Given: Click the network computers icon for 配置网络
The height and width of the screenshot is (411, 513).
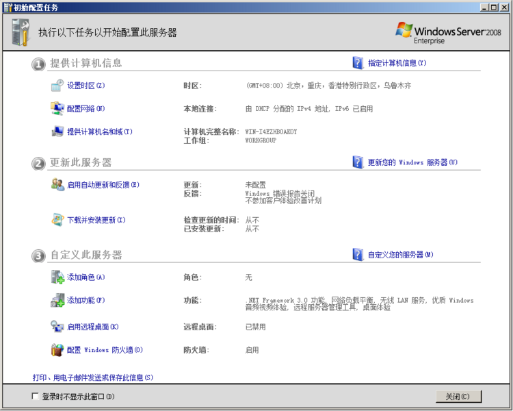Looking at the screenshot, I should pos(57,108).
